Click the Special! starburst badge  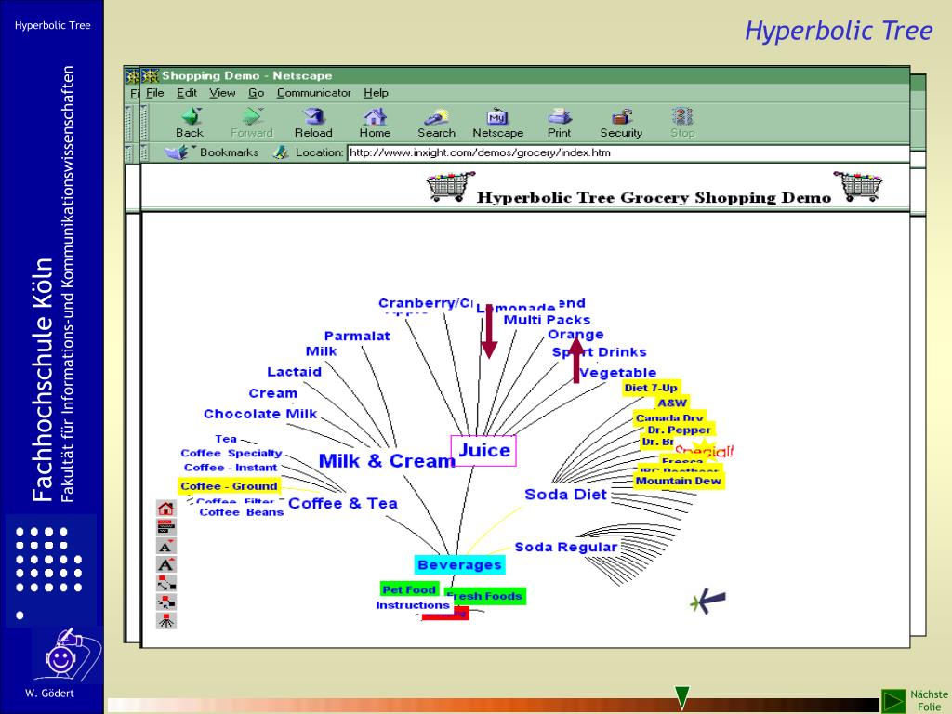click(705, 451)
